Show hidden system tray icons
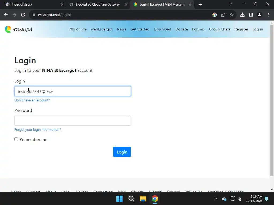The width and height of the screenshot is (274, 205). click(x=216, y=199)
